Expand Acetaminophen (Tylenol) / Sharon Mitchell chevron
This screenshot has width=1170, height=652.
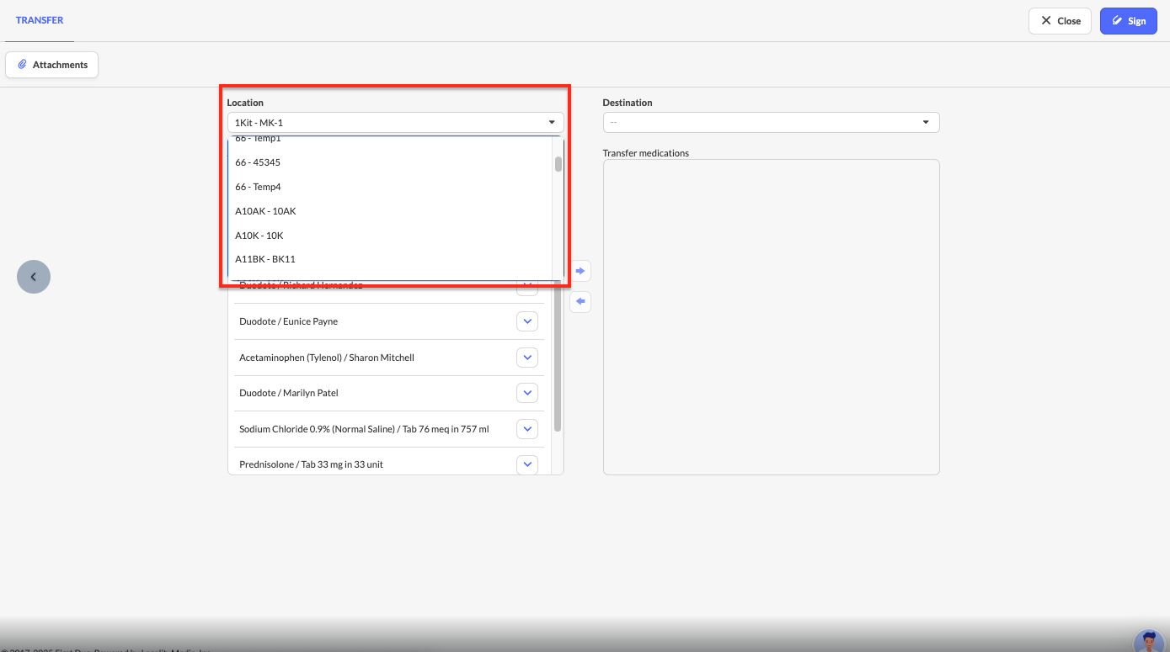pyautogui.click(x=527, y=358)
